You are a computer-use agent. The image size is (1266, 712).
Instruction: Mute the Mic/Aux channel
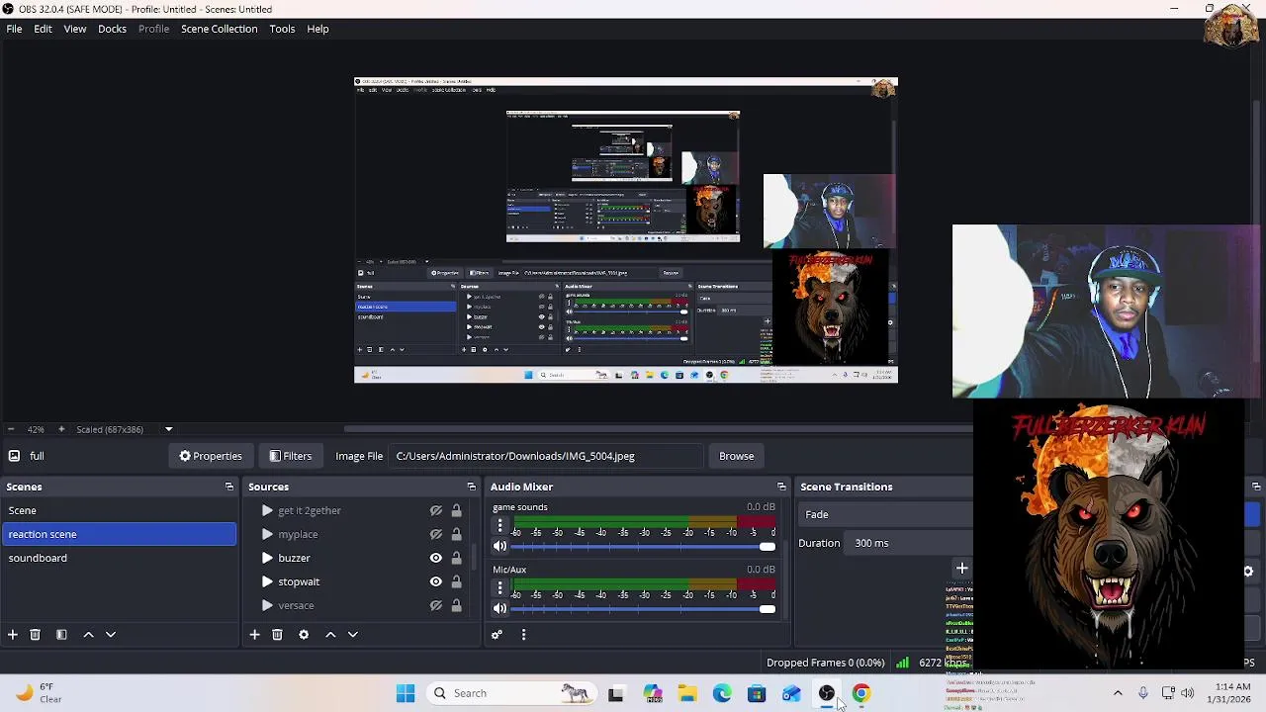click(x=499, y=609)
